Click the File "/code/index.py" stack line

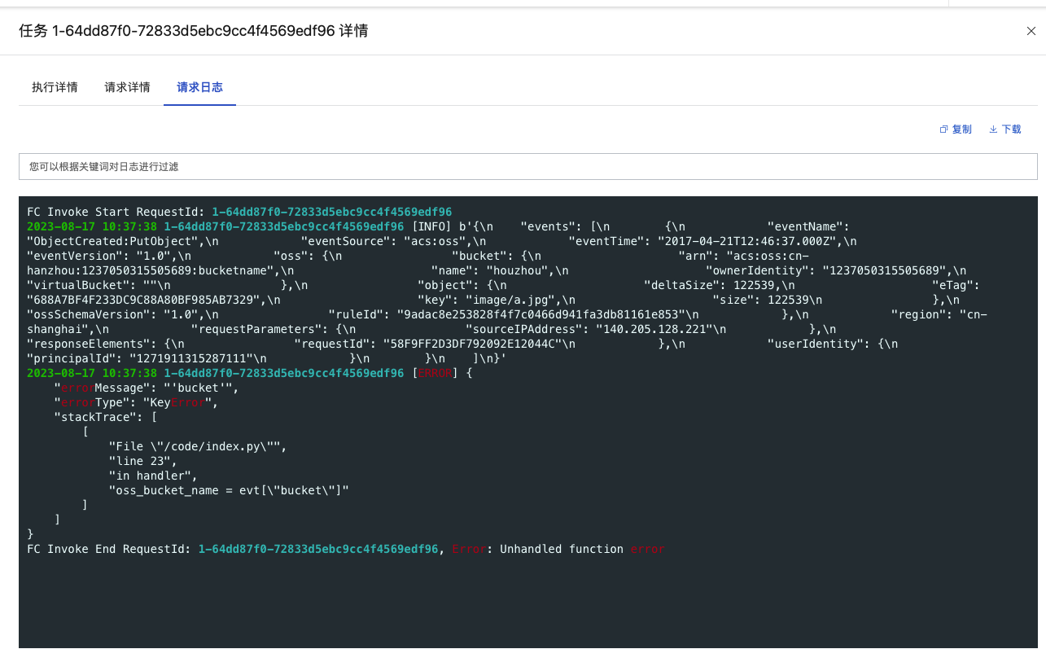click(x=198, y=446)
